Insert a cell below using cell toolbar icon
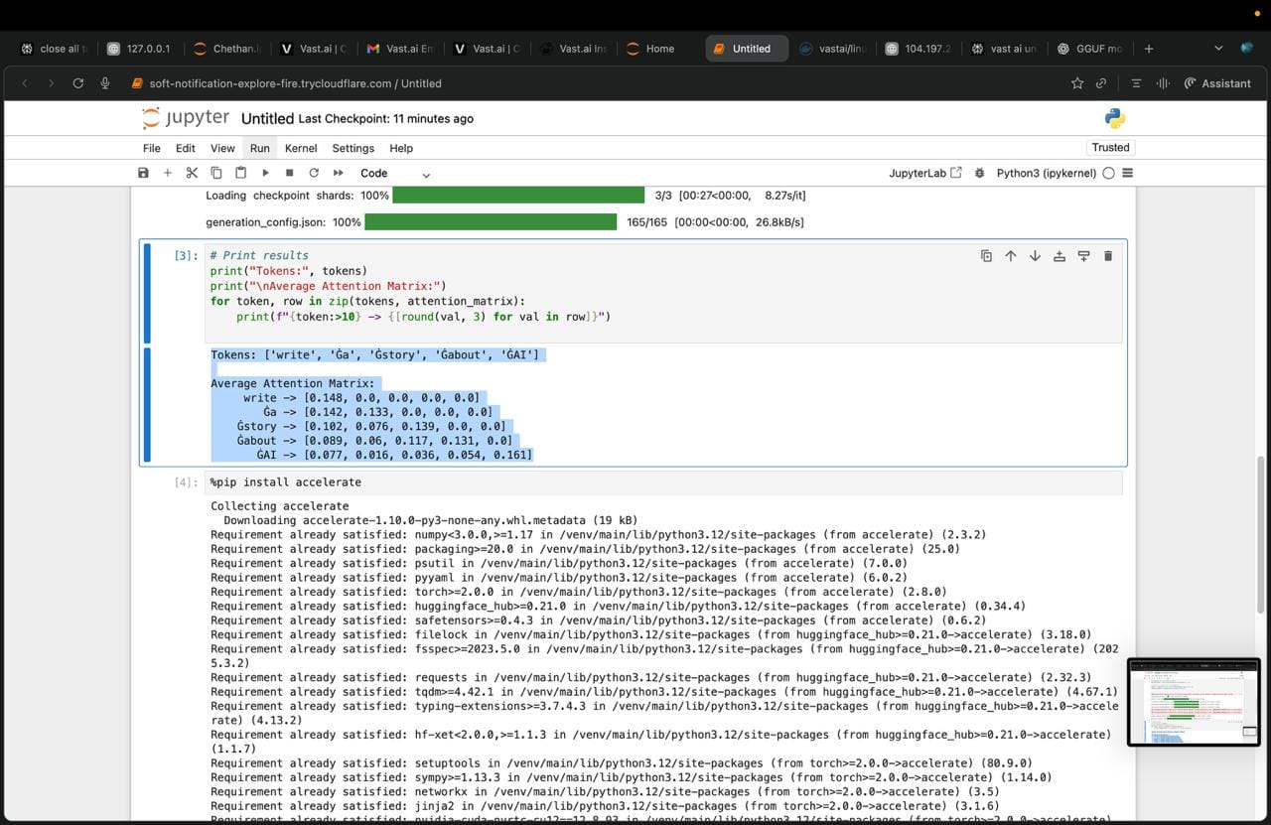This screenshot has width=1271, height=825. pos(1083,256)
